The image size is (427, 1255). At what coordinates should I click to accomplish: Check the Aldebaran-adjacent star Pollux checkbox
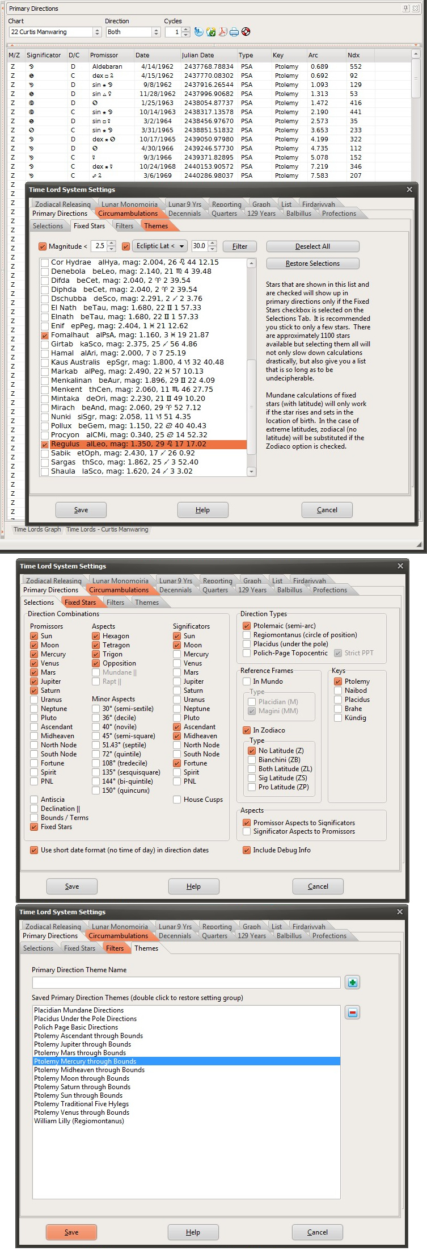45,426
